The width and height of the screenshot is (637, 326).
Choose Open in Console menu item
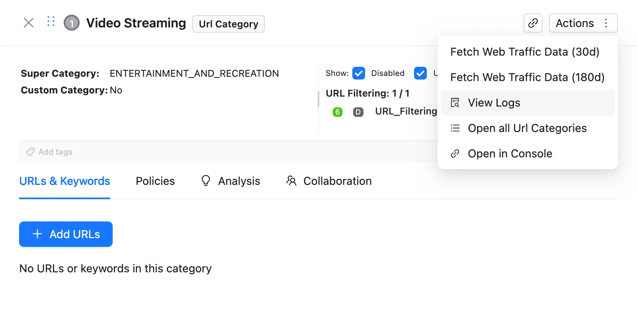528,153
